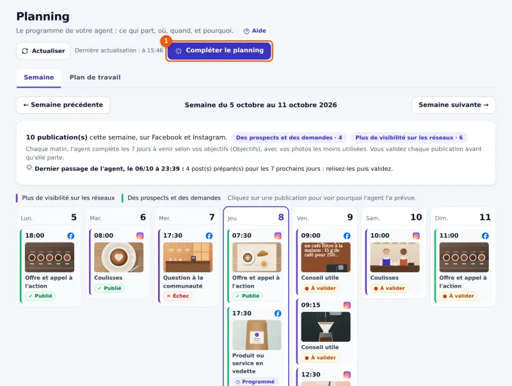The height and width of the screenshot is (386, 512).
Task: Click the Facebook icon on Wednesday's 17:30 post
Action: click(x=209, y=236)
